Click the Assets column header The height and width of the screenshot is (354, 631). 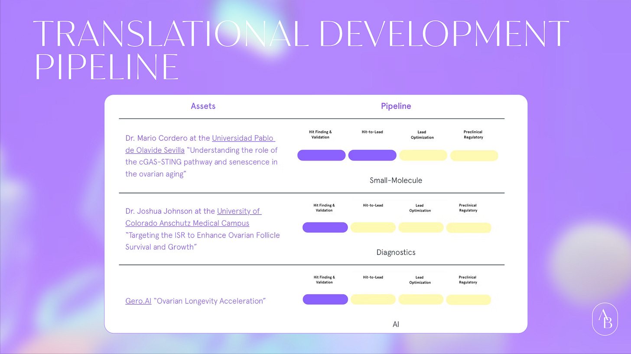coord(203,106)
